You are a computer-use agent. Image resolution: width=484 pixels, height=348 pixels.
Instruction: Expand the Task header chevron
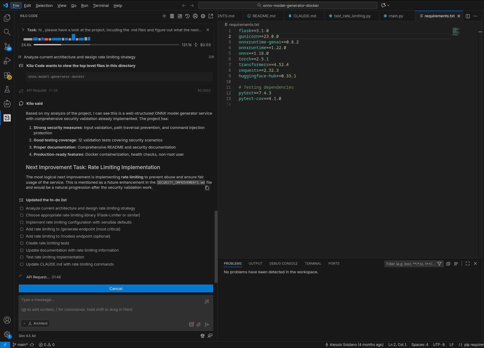pos(23,30)
